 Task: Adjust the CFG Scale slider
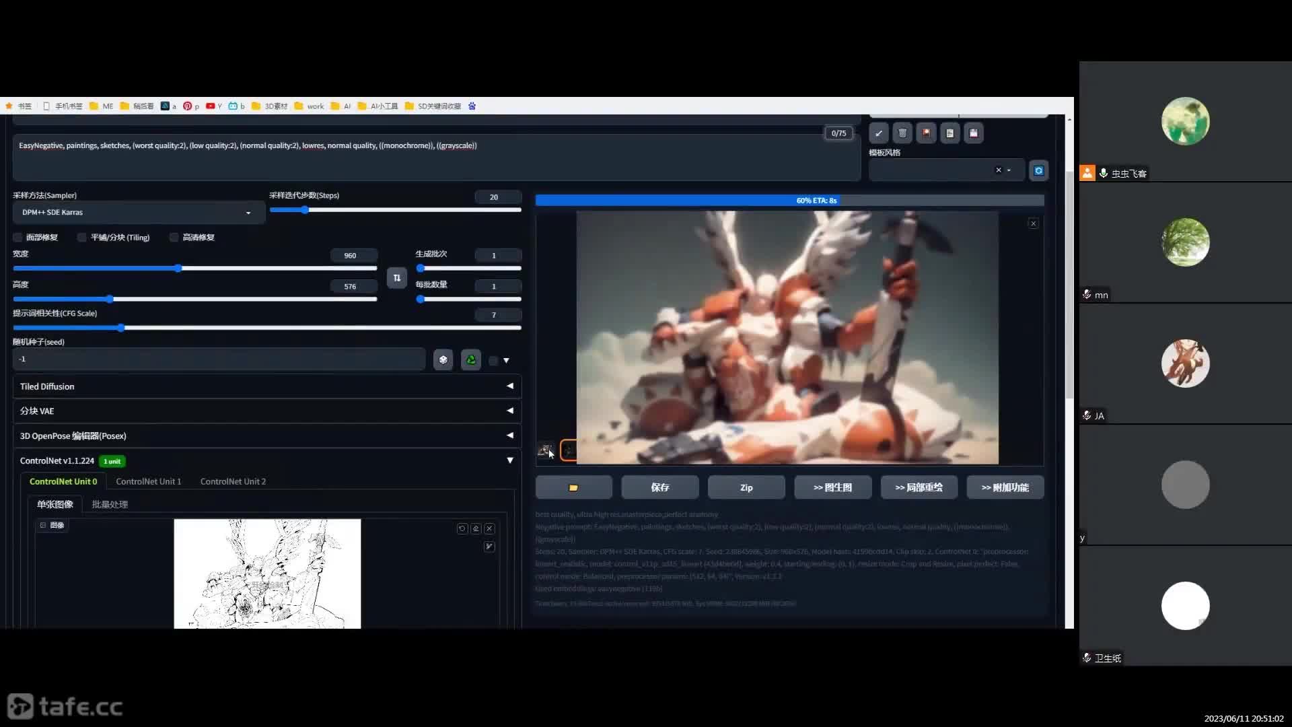[x=267, y=328]
